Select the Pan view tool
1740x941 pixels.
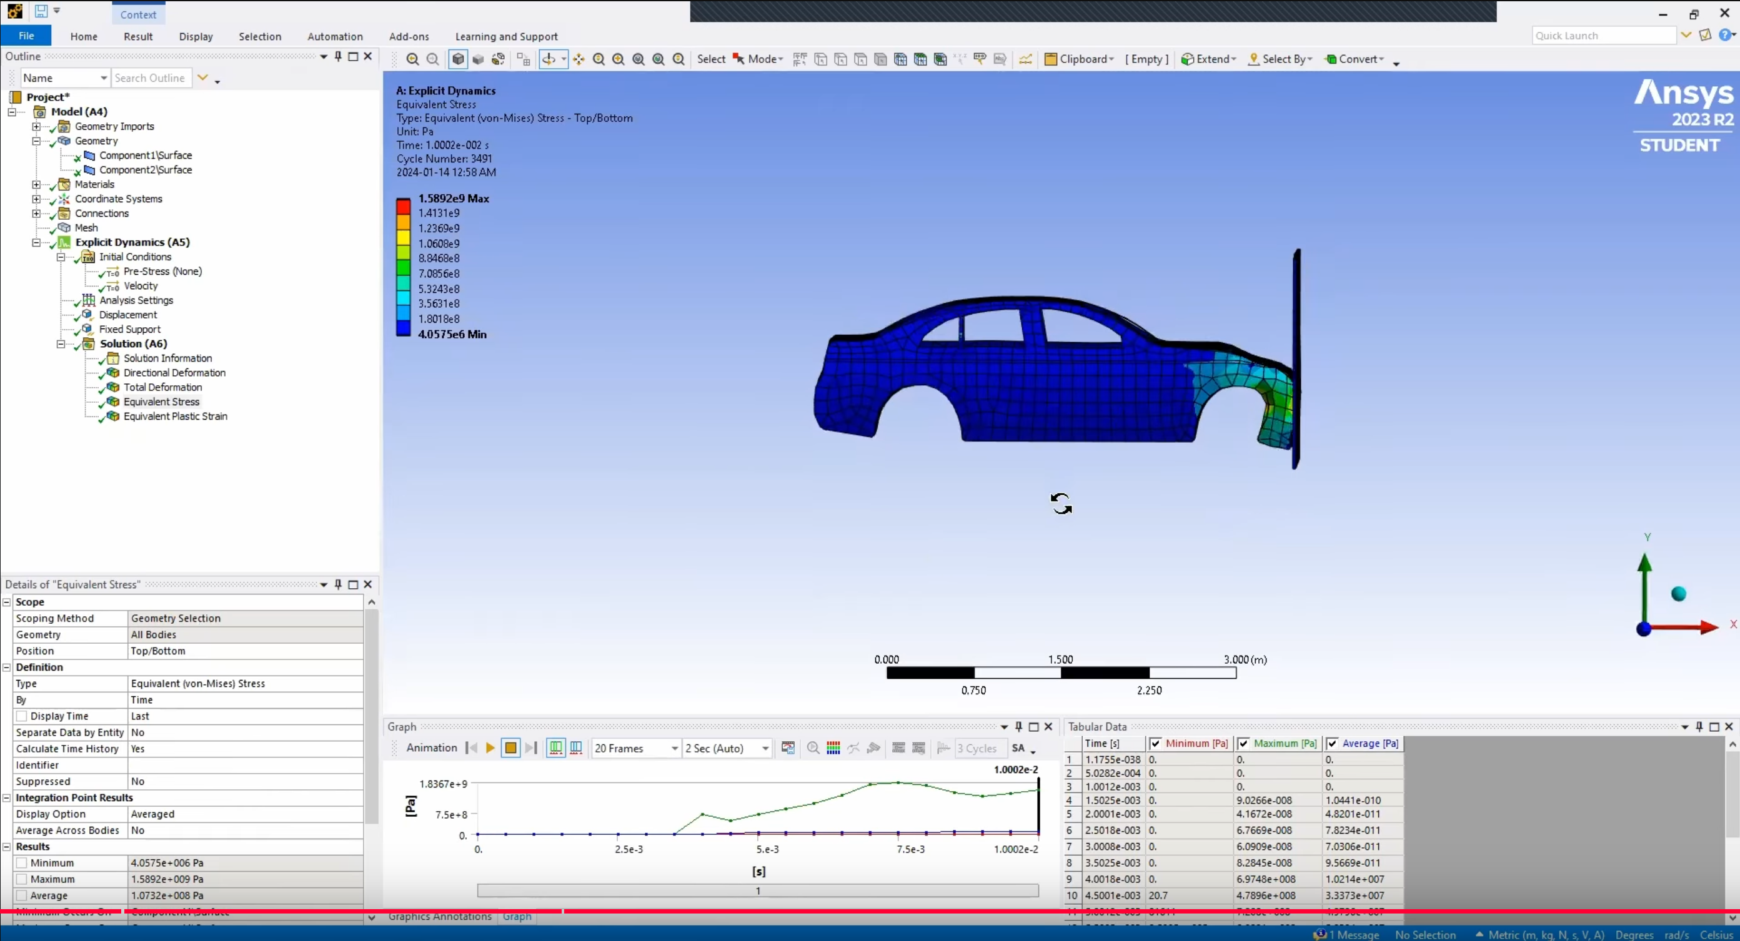(579, 59)
